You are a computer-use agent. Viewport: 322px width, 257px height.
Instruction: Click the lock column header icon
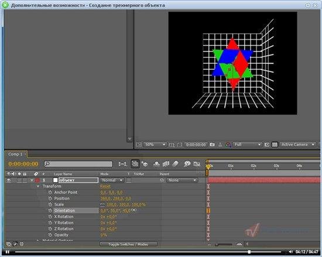[x=25, y=174]
